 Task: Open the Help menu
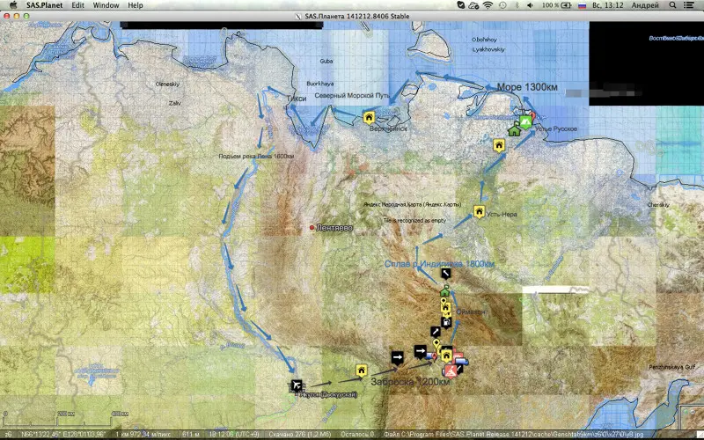(135, 5)
